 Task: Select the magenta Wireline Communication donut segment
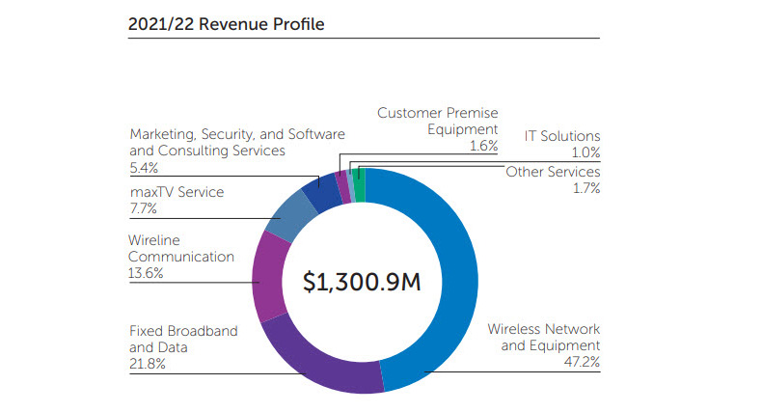coord(270,278)
